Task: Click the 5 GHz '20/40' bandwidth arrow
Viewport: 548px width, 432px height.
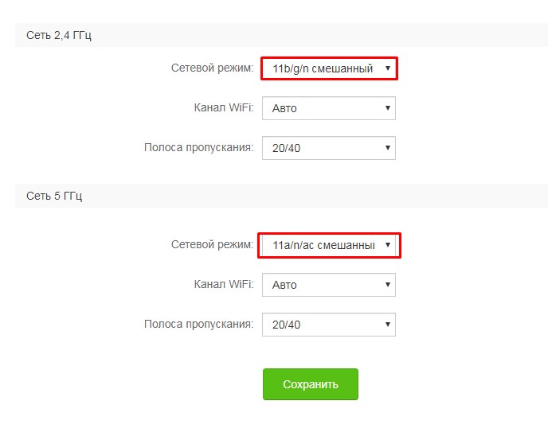Action: (x=388, y=324)
